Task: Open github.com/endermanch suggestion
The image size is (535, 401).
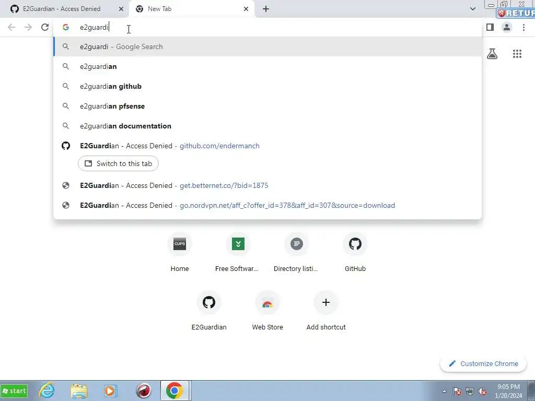Action: (x=267, y=146)
